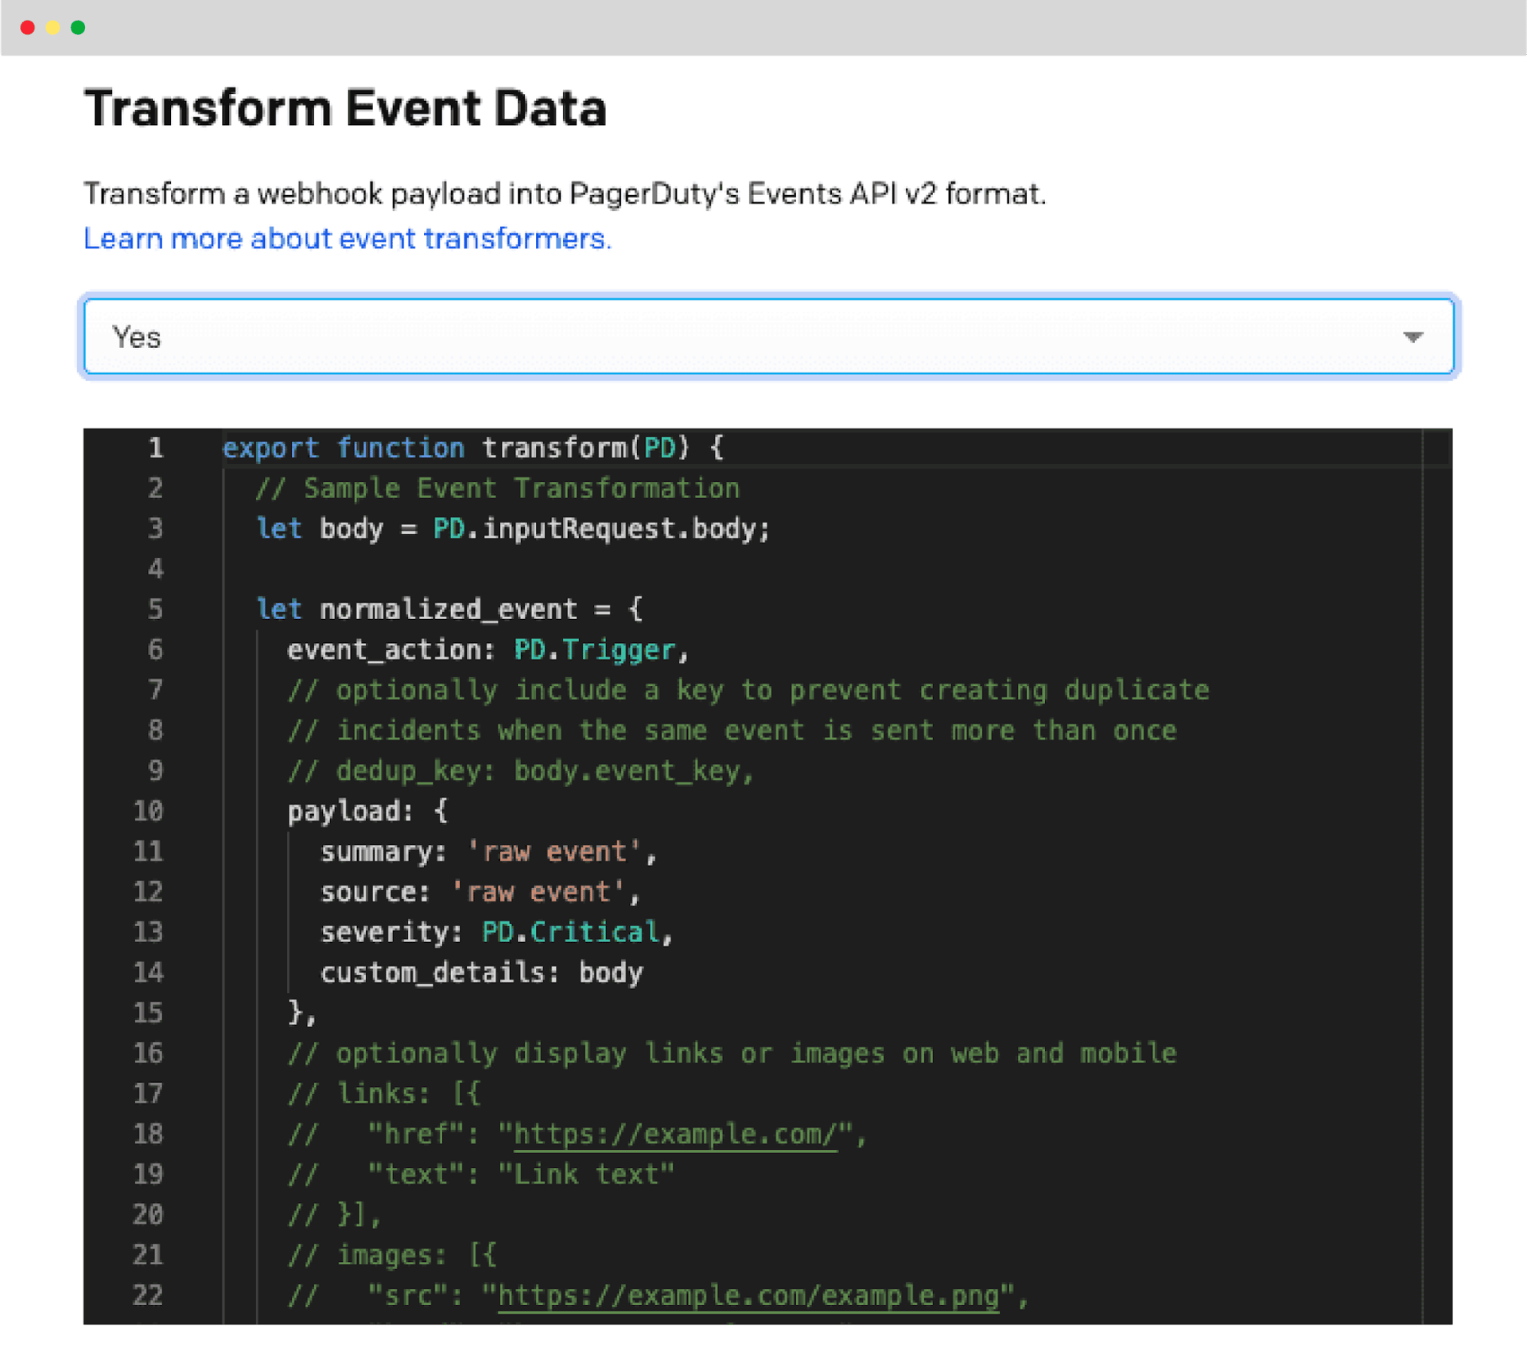Open the Yes transform dropdown arrow
The height and width of the screenshot is (1363, 1527).
(x=1412, y=337)
